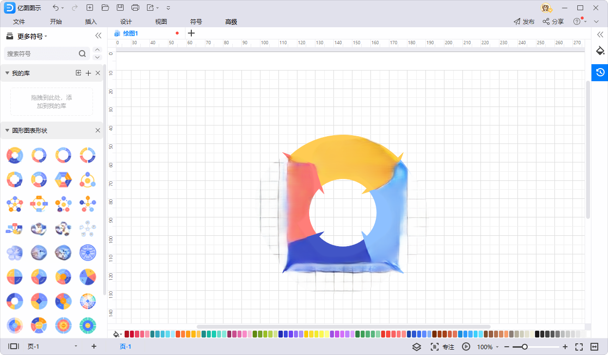Collapse the 我的库 section
This screenshot has width=608, height=355.
[7, 73]
